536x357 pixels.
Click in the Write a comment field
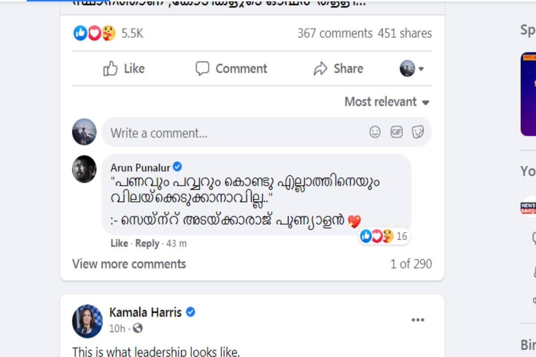[232, 133]
